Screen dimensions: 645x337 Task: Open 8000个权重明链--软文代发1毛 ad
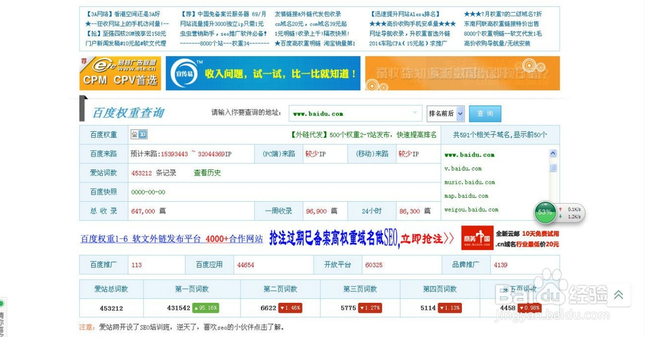point(502,34)
